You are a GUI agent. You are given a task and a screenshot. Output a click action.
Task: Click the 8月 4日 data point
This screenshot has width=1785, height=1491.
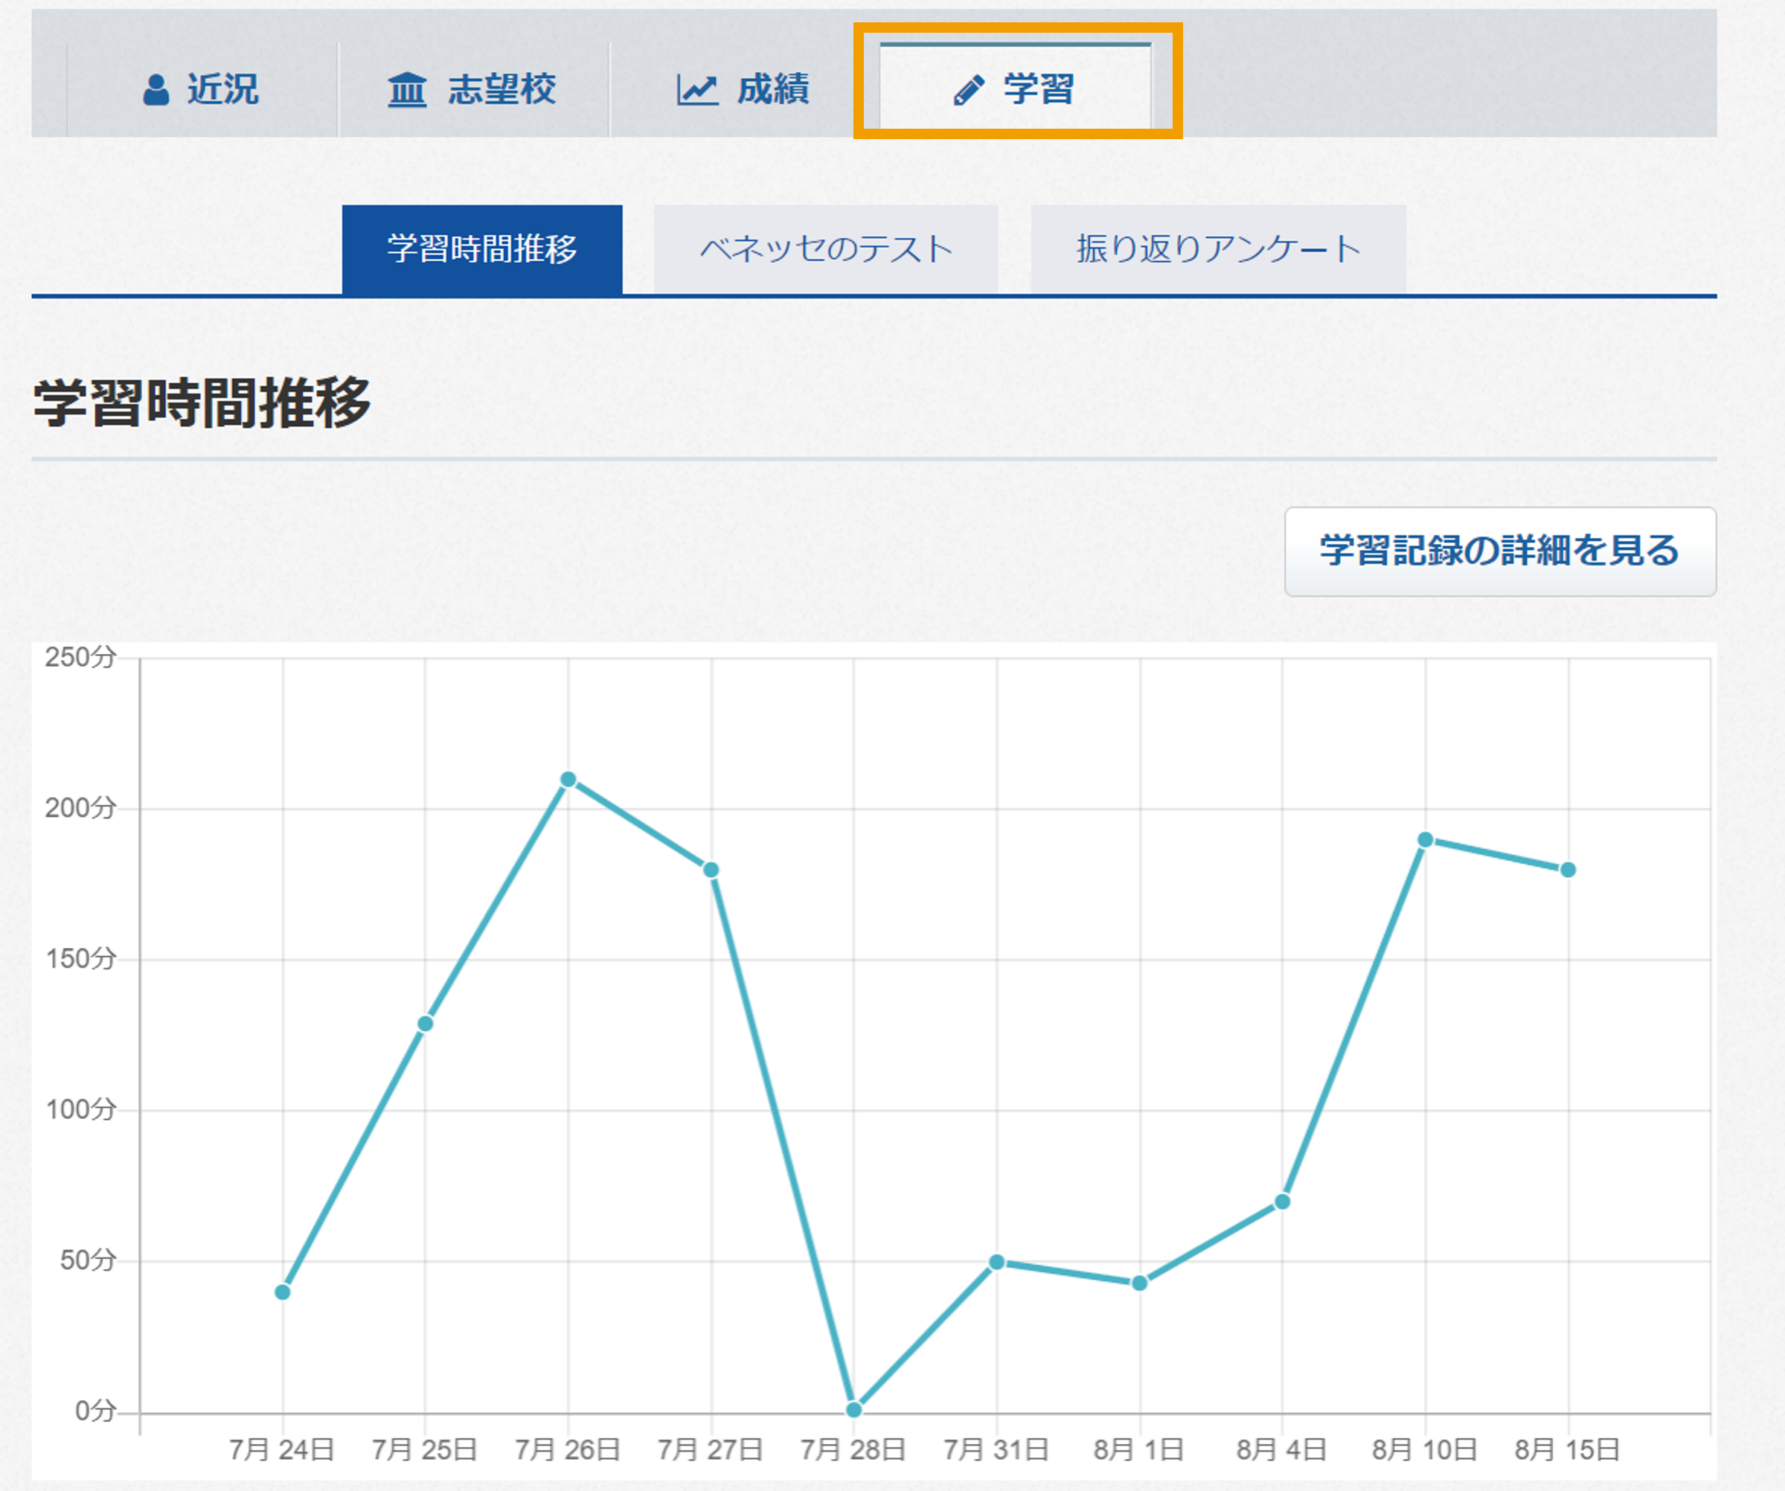[x=1283, y=1201]
